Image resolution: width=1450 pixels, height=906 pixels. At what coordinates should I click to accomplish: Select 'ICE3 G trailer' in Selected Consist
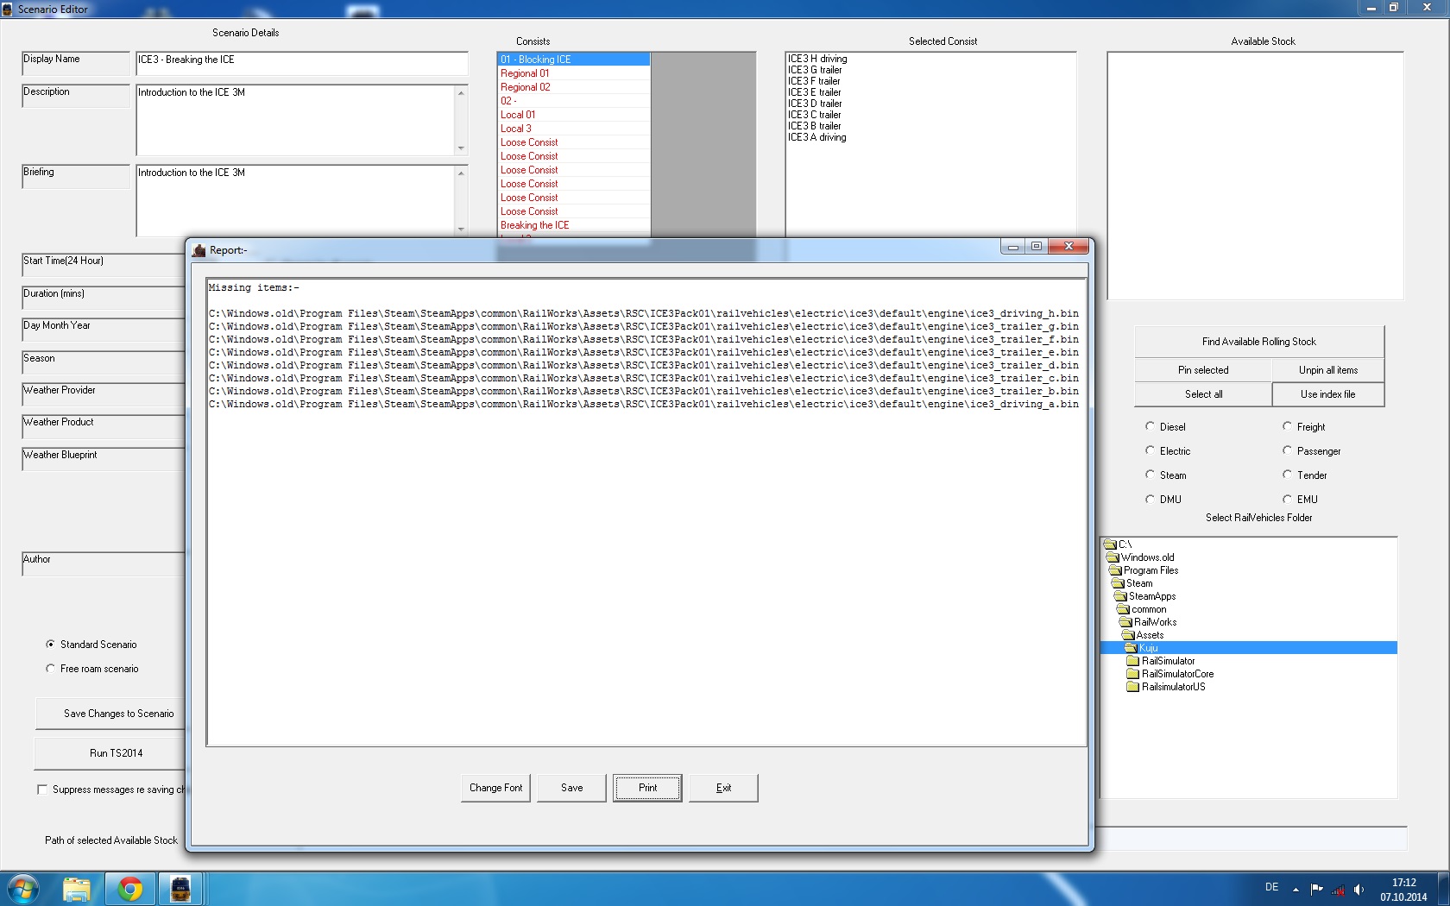pyautogui.click(x=815, y=70)
